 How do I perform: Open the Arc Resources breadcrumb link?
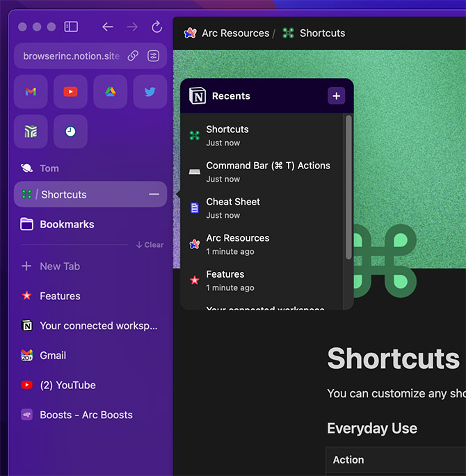coord(235,33)
